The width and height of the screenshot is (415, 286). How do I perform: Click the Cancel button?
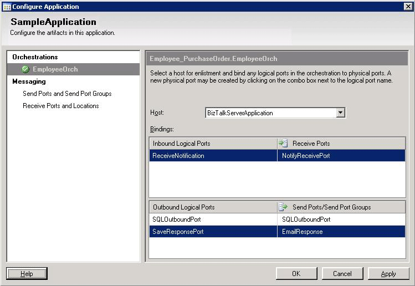[x=342, y=273]
